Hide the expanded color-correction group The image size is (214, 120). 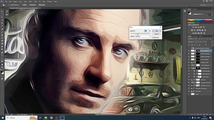(189, 68)
